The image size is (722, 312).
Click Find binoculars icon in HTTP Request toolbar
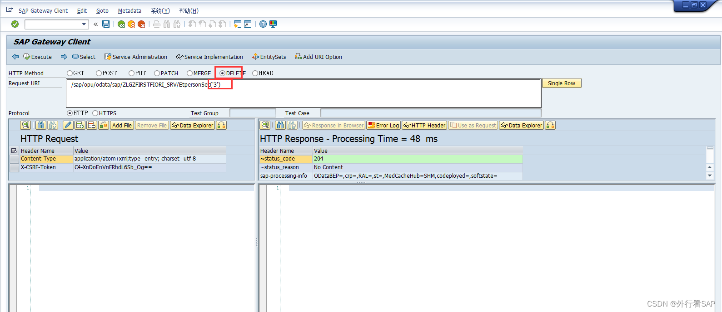tap(41, 125)
